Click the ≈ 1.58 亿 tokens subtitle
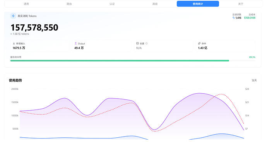 [x=20, y=34]
